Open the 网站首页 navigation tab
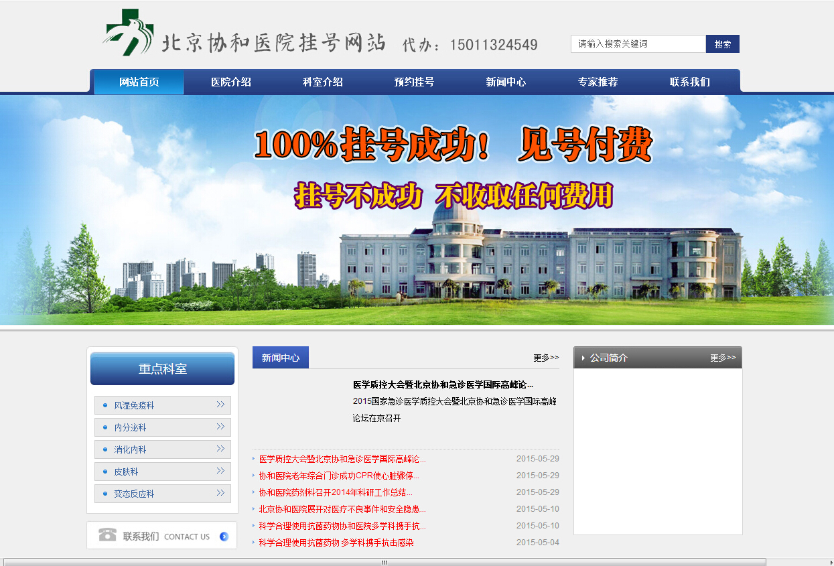 tap(139, 82)
